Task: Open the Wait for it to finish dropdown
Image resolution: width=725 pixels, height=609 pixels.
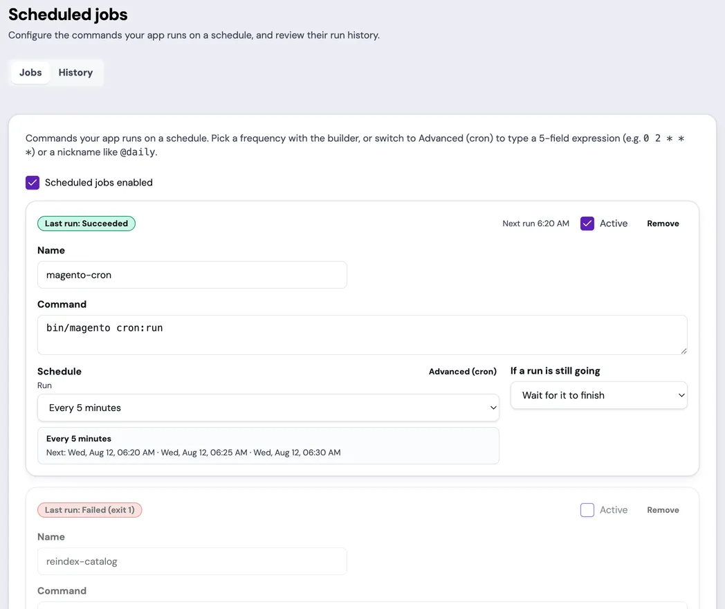Action: (x=599, y=395)
